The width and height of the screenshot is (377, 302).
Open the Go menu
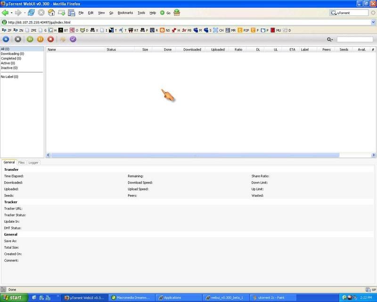coord(111,13)
